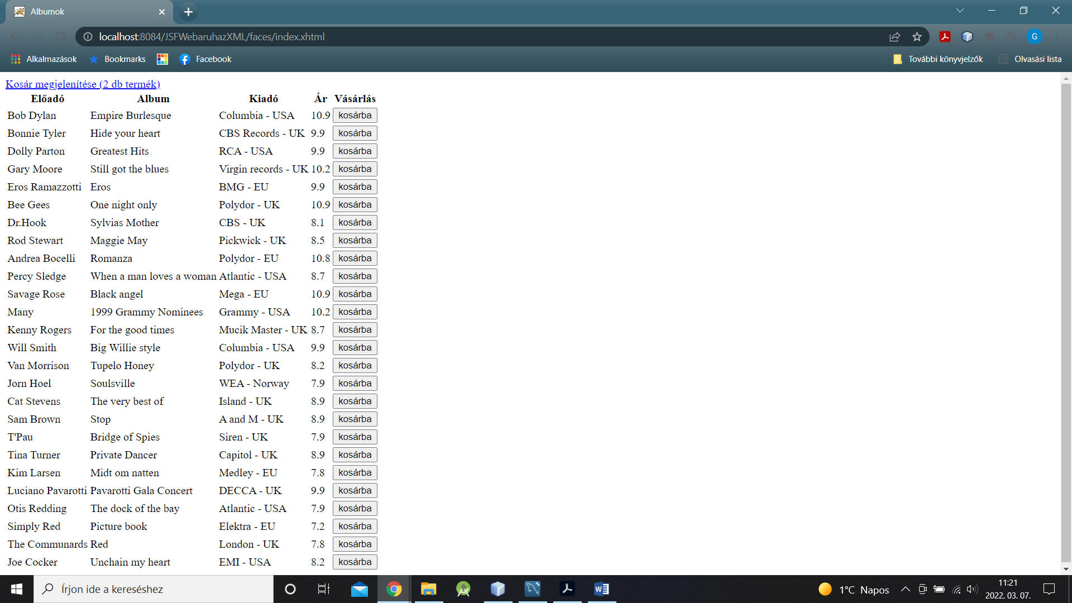Open the Alkalmazások apps shortcut
The height and width of the screenshot is (603, 1072).
[x=44, y=59]
